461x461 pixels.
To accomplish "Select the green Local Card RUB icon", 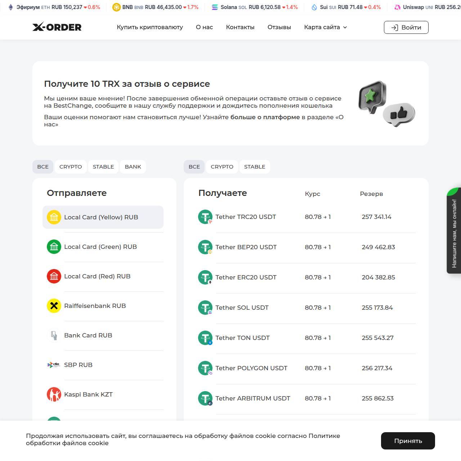I will [x=54, y=247].
